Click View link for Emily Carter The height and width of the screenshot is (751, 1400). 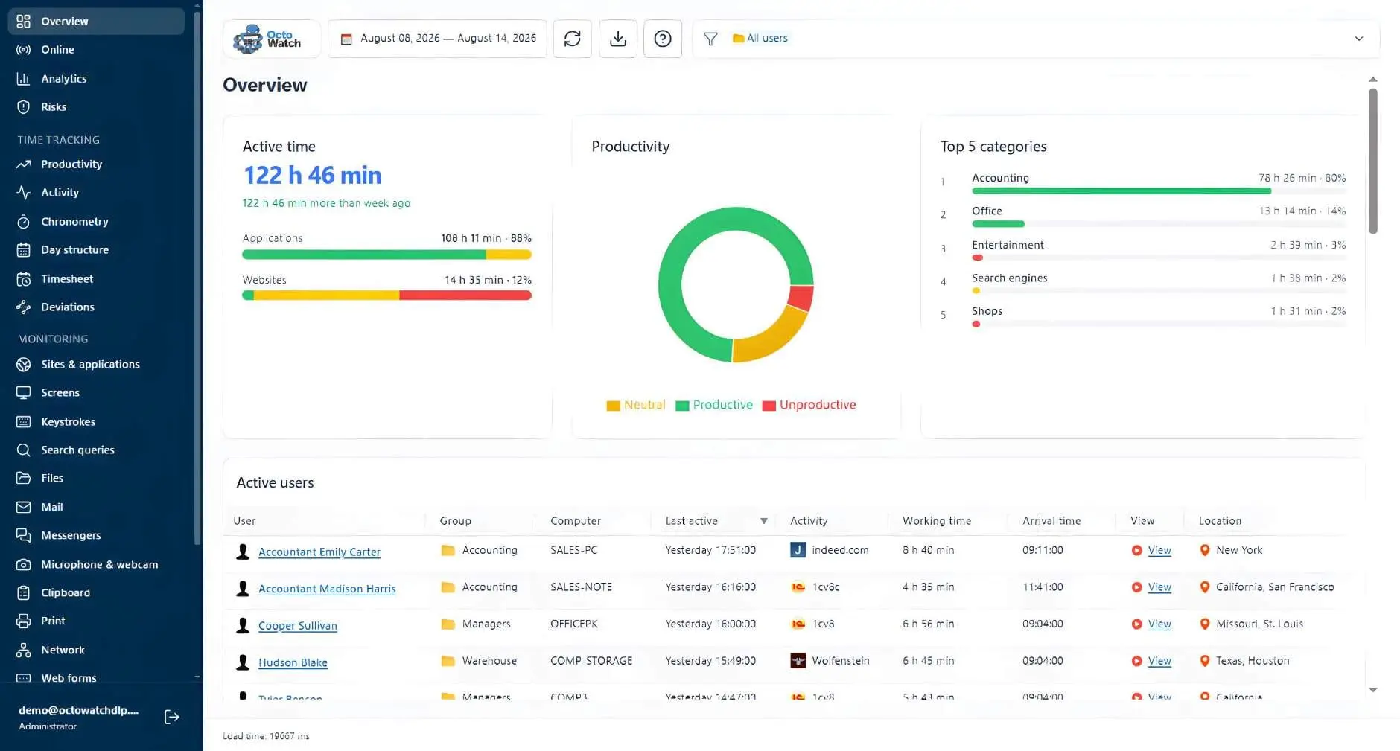click(1159, 550)
